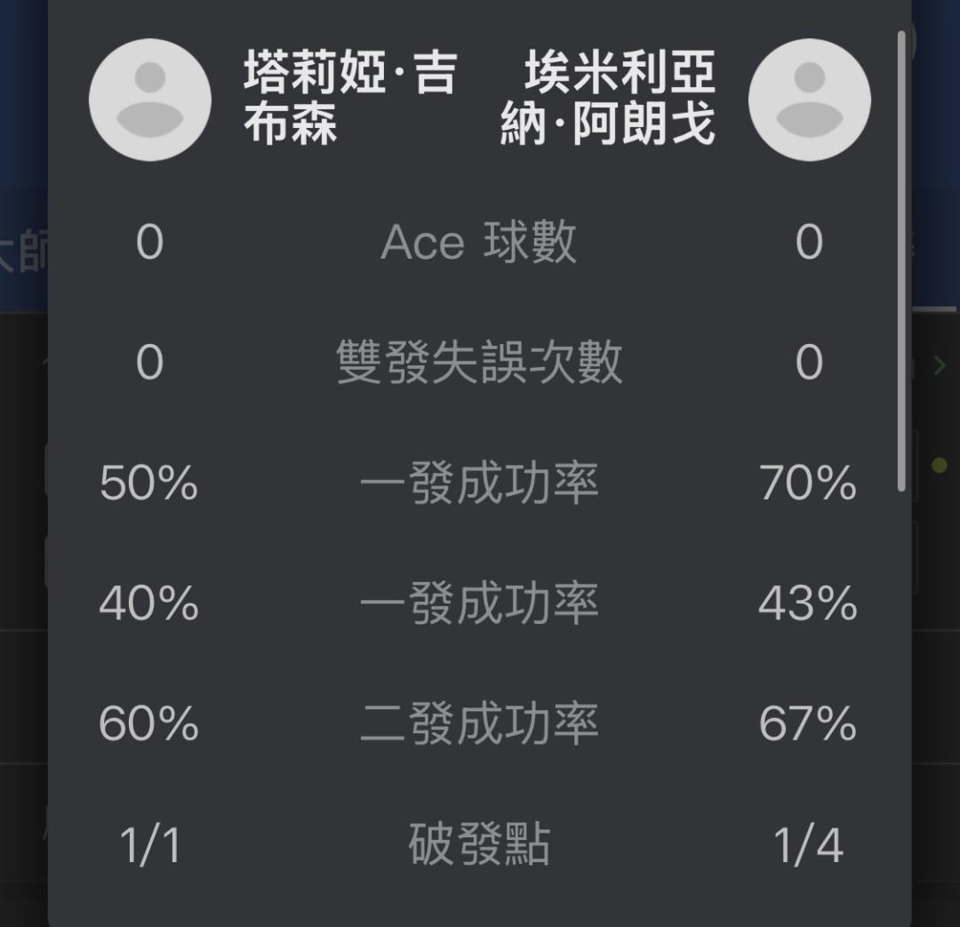Tap the 43% stat value

pyautogui.click(x=808, y=603)
